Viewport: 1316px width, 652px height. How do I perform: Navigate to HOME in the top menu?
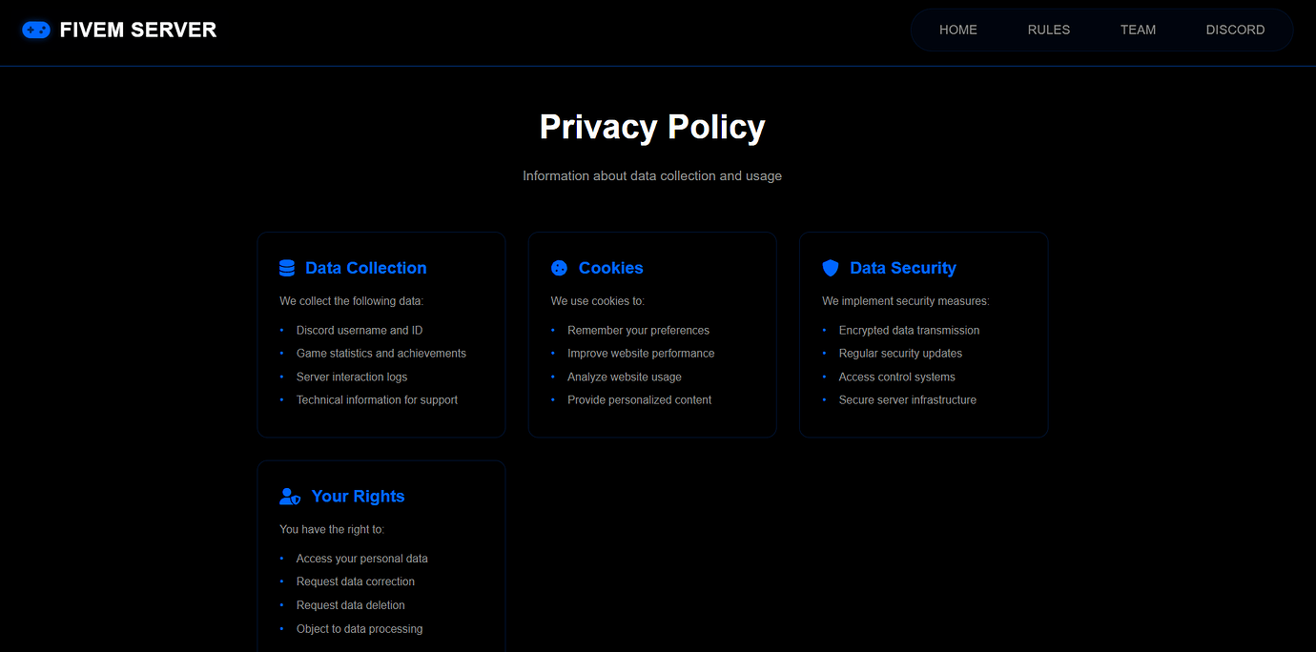pyautogui.click(x=957, y=30)
